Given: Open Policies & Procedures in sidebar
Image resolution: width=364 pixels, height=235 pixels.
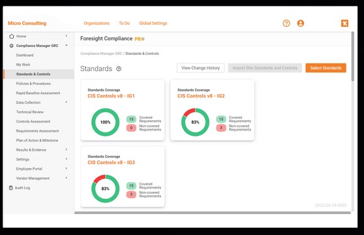Looking at the screenshot, I should (33, 84).
